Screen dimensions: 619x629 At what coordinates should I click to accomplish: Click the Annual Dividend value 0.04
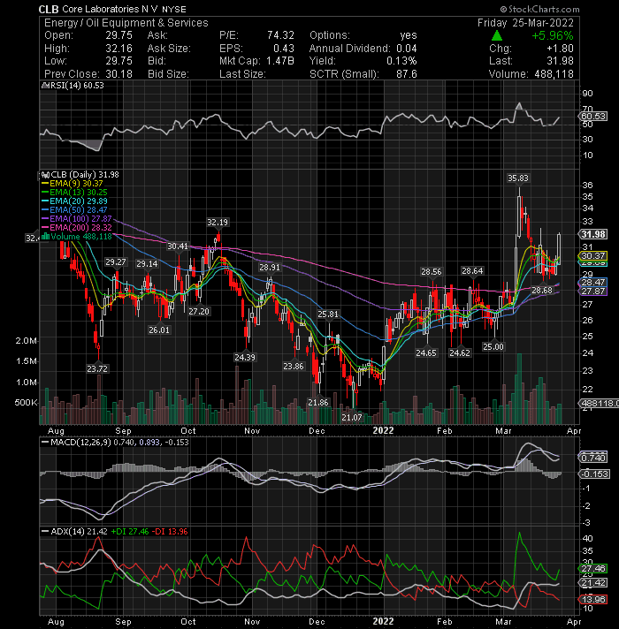[x=406, y=48]
